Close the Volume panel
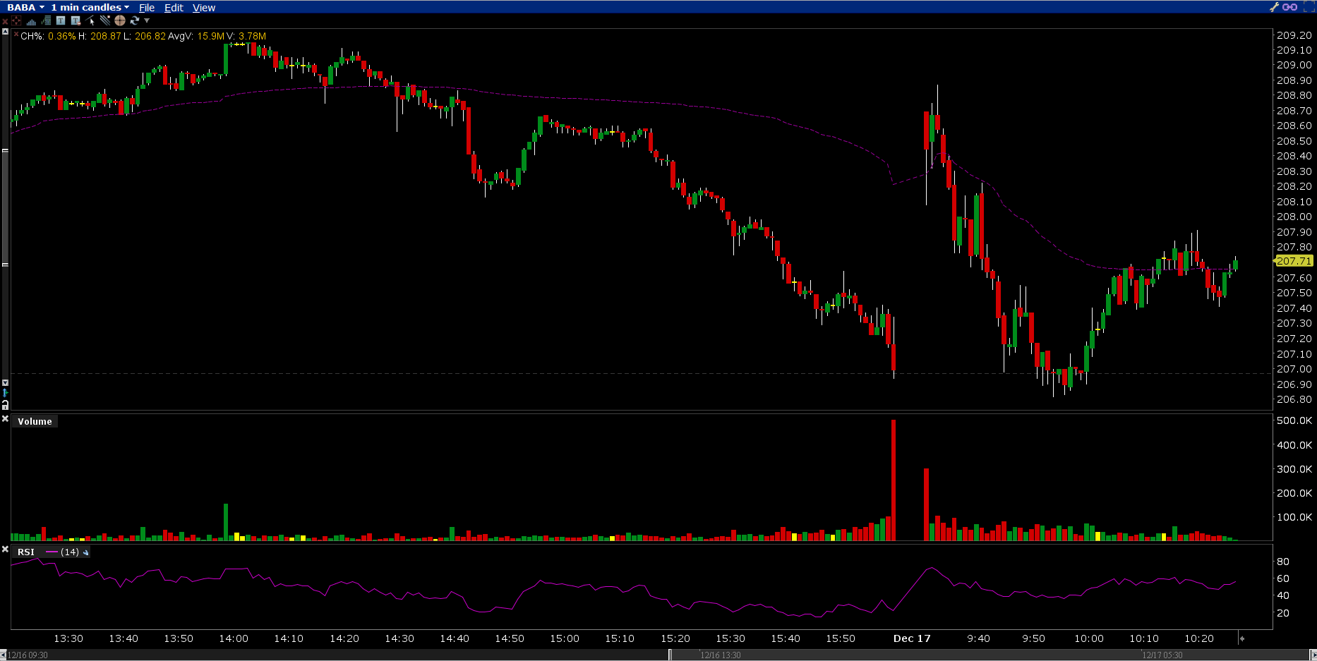 pyautogui.click(x=5, y=419)
